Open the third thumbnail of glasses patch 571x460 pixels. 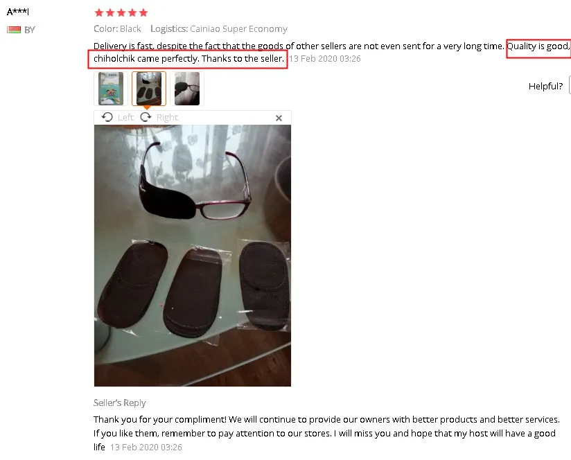coord(187,89)
